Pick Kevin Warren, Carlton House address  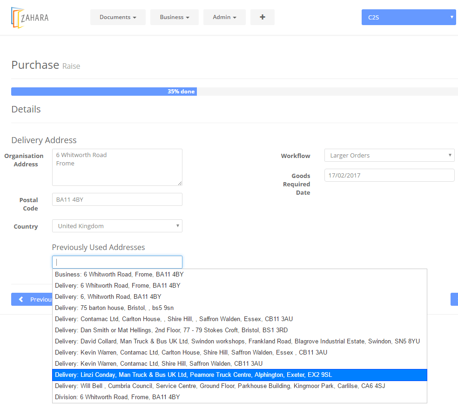click(240, 353)
